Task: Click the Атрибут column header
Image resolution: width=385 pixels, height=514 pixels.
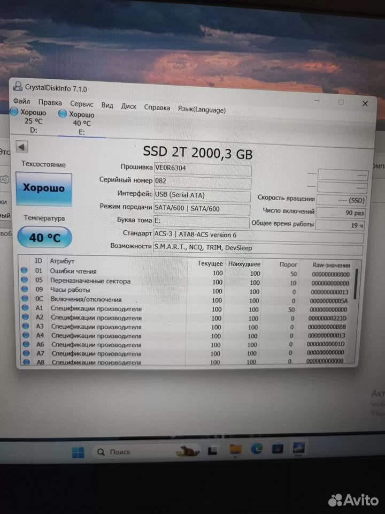Action: tap(62, 261)
